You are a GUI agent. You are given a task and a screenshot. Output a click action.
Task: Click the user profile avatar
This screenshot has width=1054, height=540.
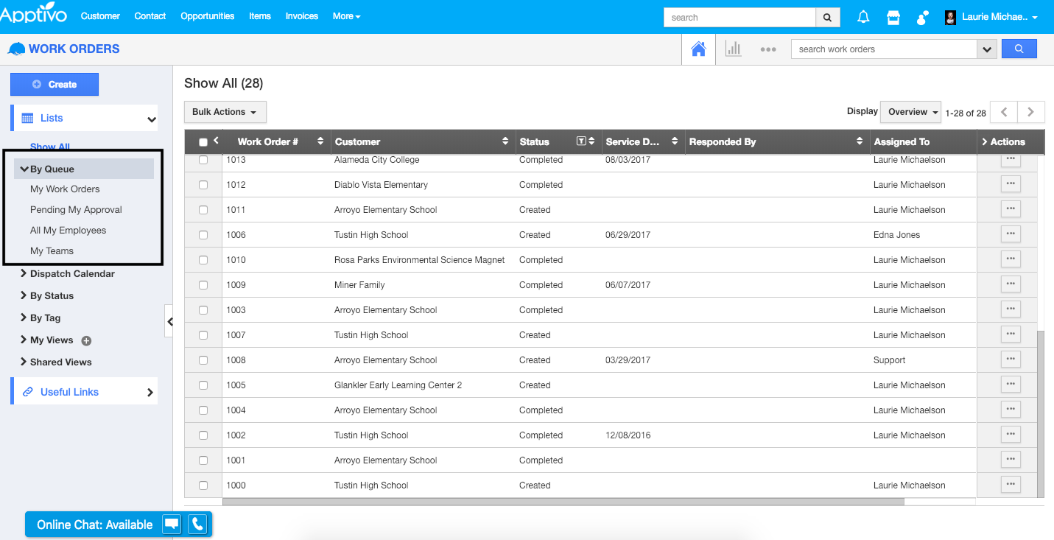(951, 17)
